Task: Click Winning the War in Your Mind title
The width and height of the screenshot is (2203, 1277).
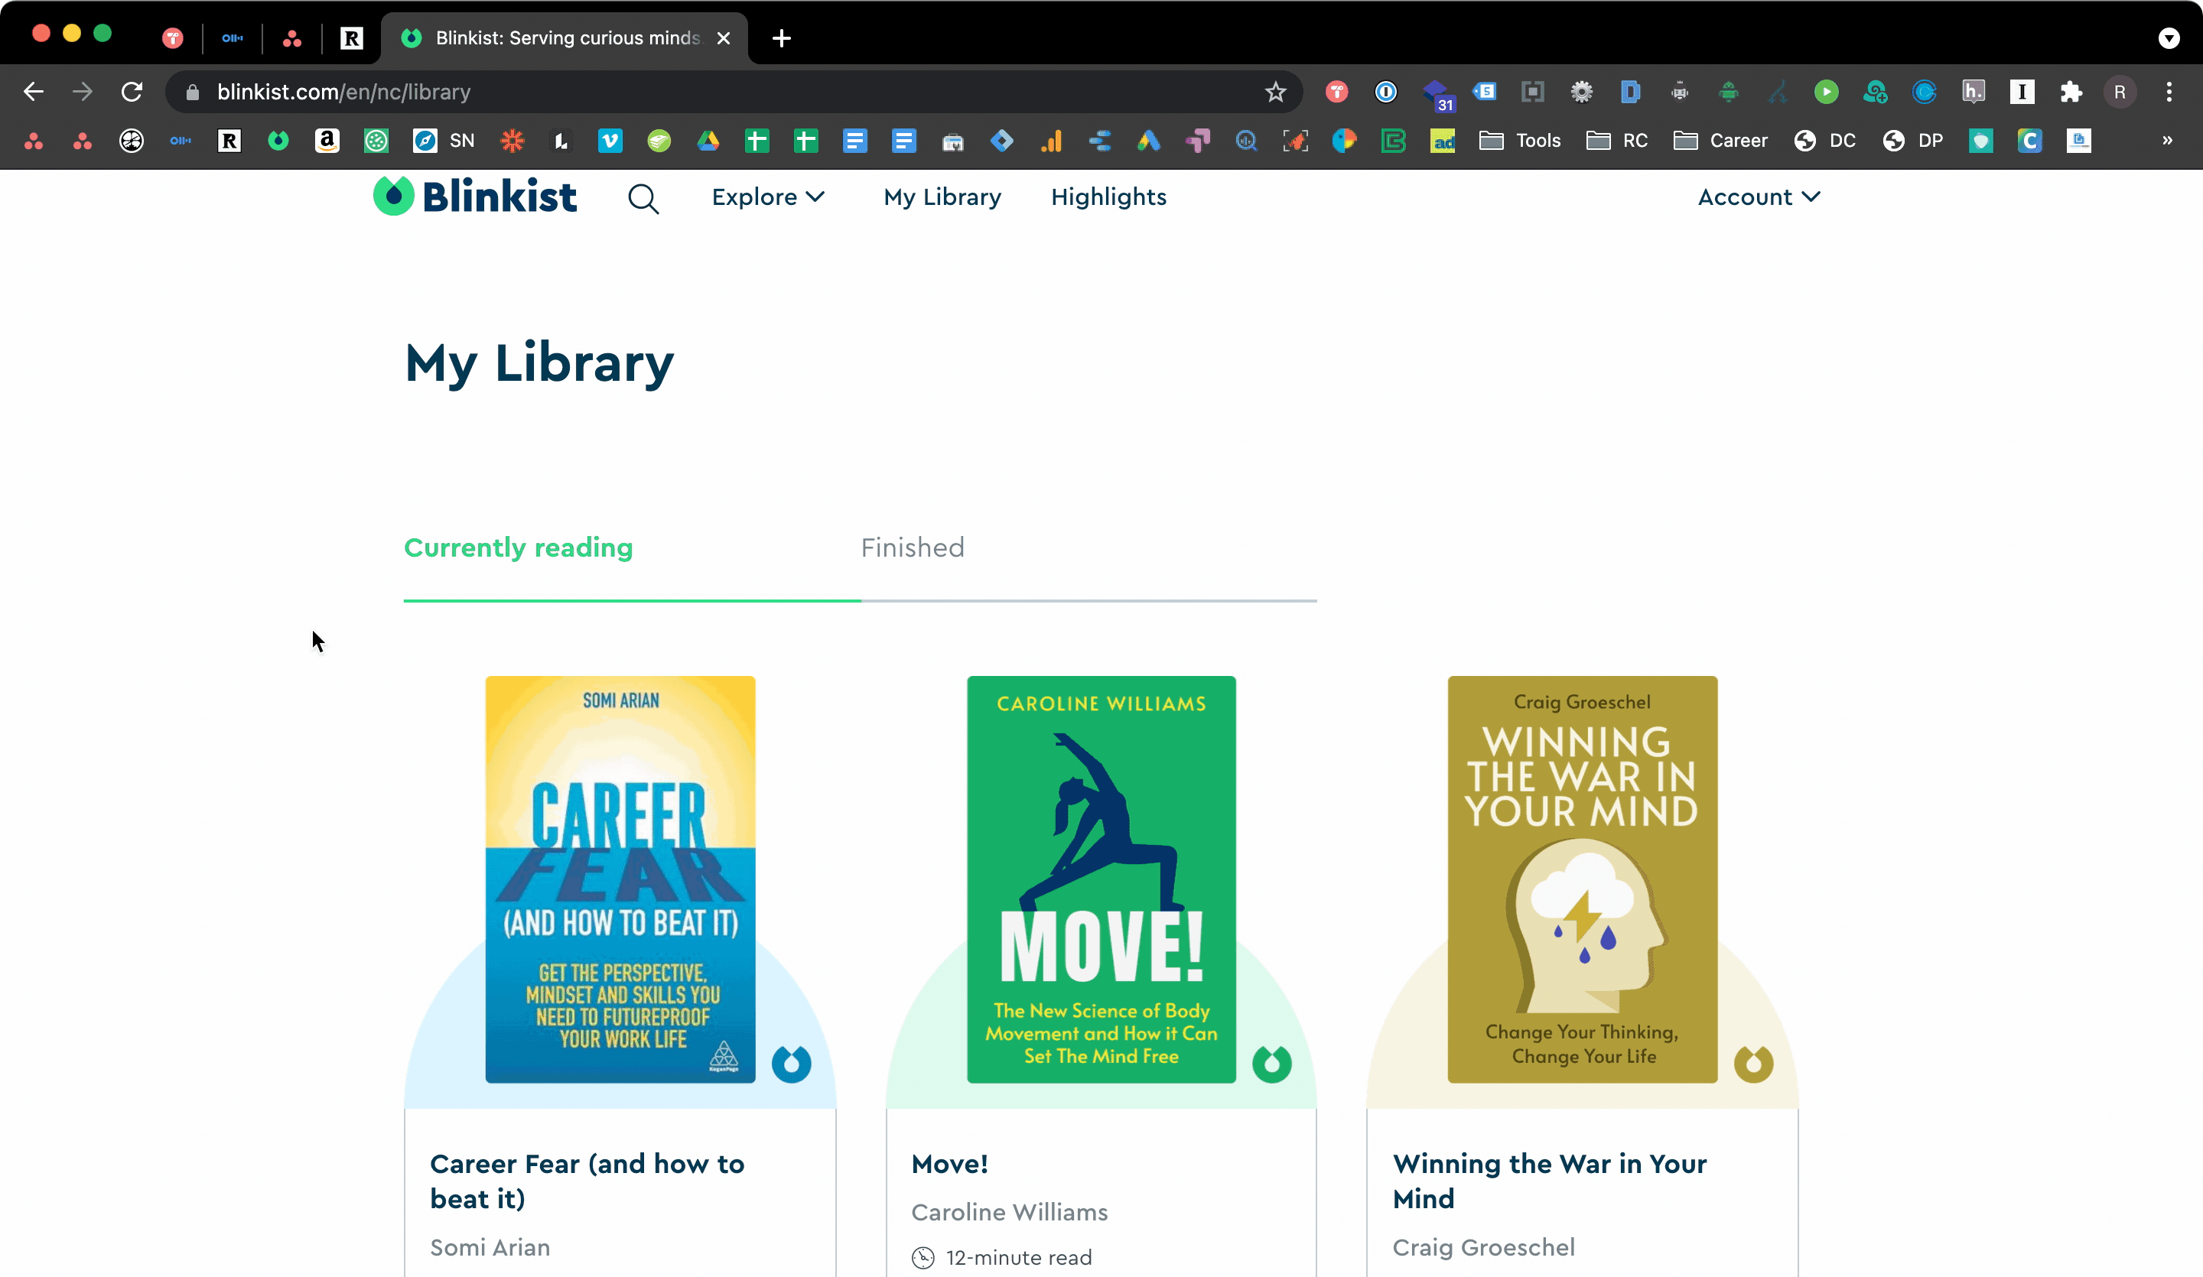Action: 1549,1180
